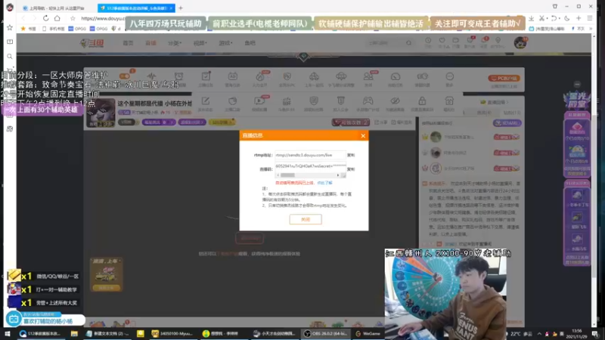Open the browser hamburger menu icon
This screenshot has width=605, height=340.
coord(590,18)
